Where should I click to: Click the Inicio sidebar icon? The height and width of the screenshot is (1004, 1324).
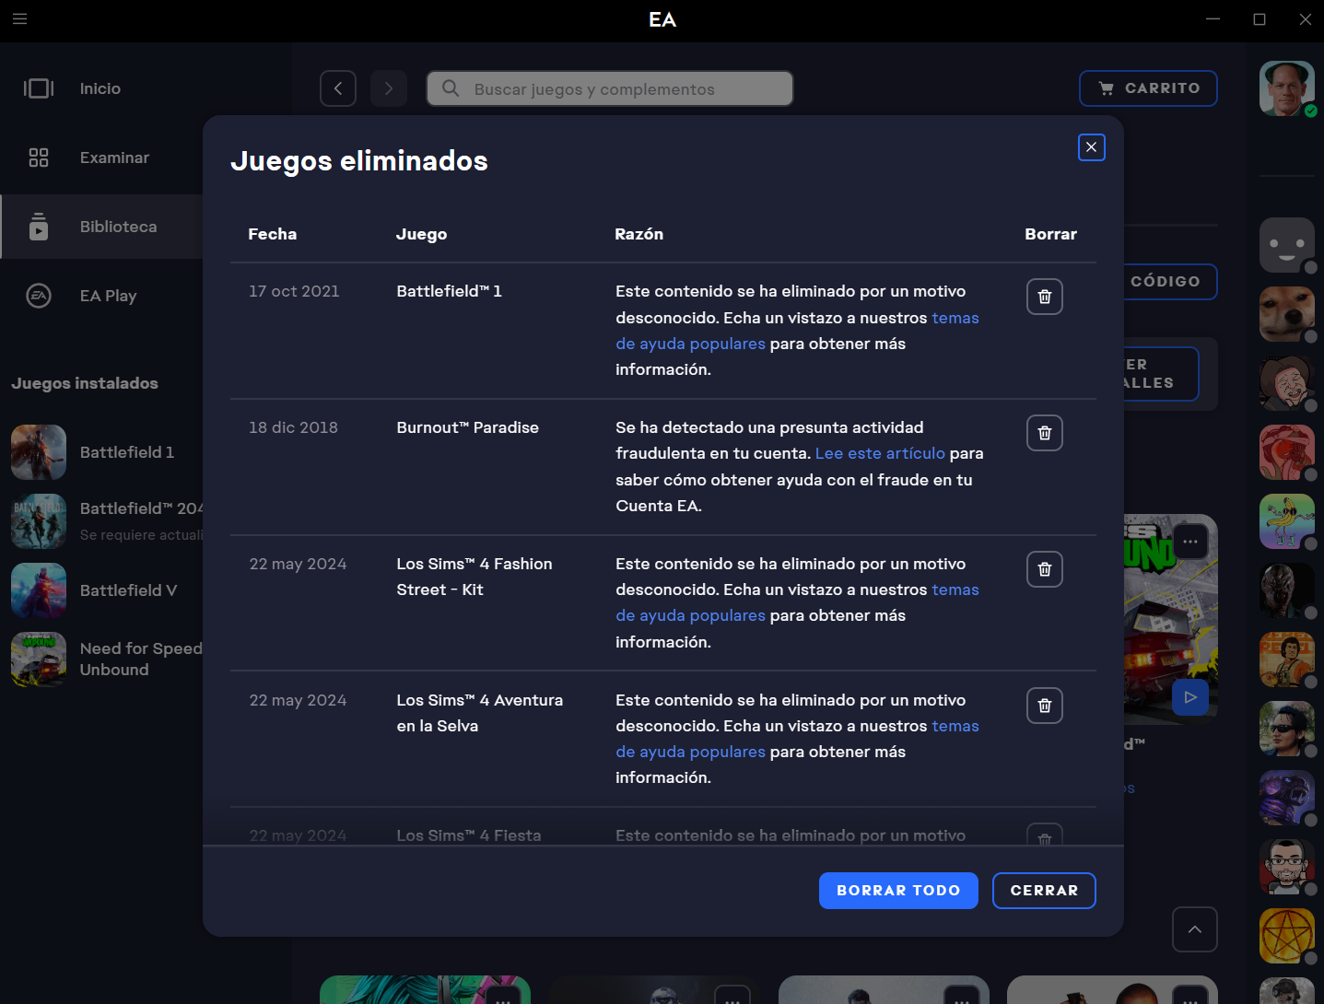pyautogui.click(x=39, y=88)
